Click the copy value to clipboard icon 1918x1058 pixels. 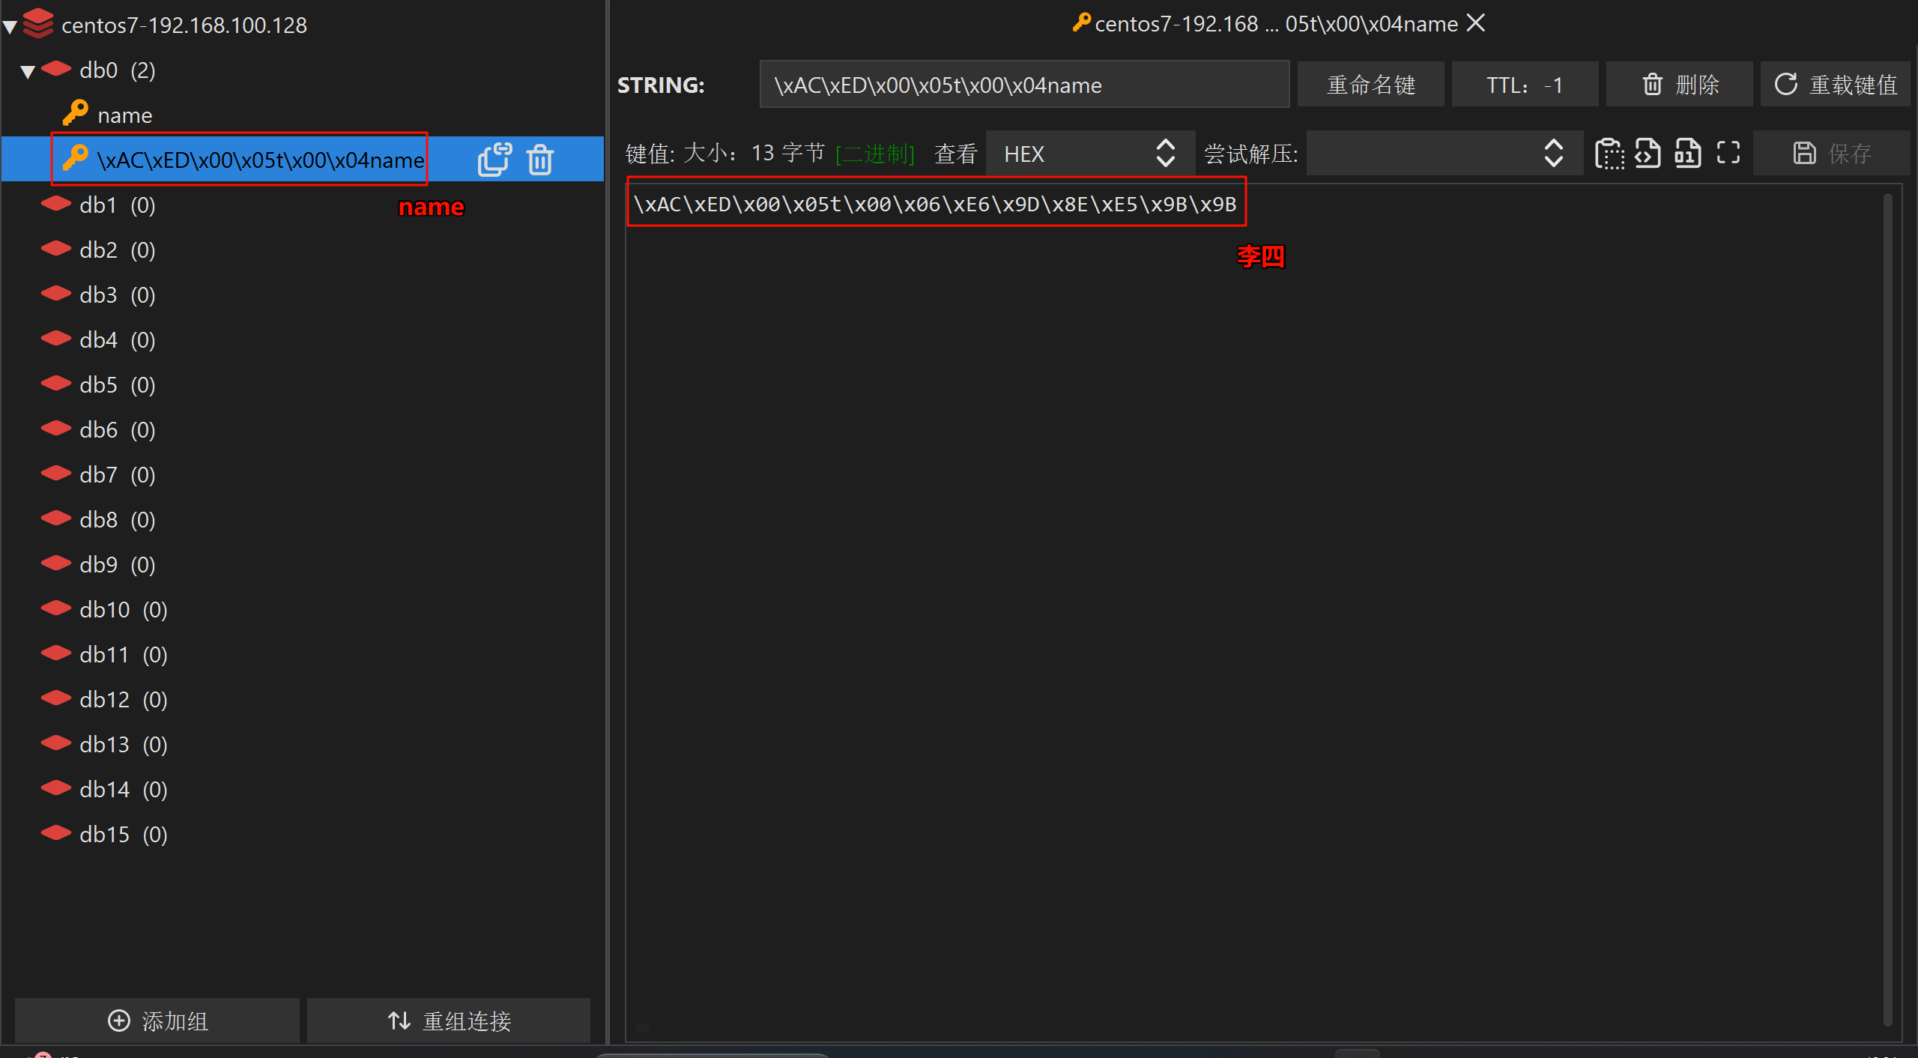1609,154
